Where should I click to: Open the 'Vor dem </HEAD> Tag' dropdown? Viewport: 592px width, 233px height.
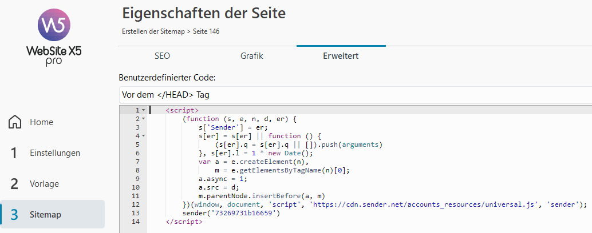(x=355, y=94)
